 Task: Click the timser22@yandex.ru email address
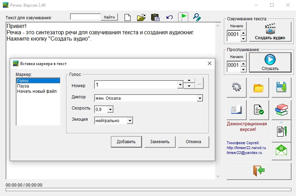(244, 153)
